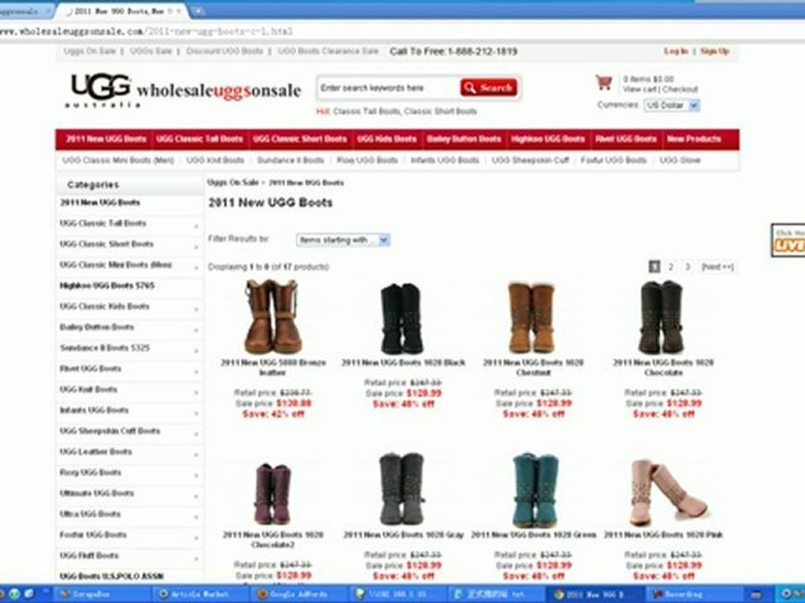Open 'UGG Sheepskin Cuff' in the sub navigation
Viewport: 805px width, 603px height.
530,160
